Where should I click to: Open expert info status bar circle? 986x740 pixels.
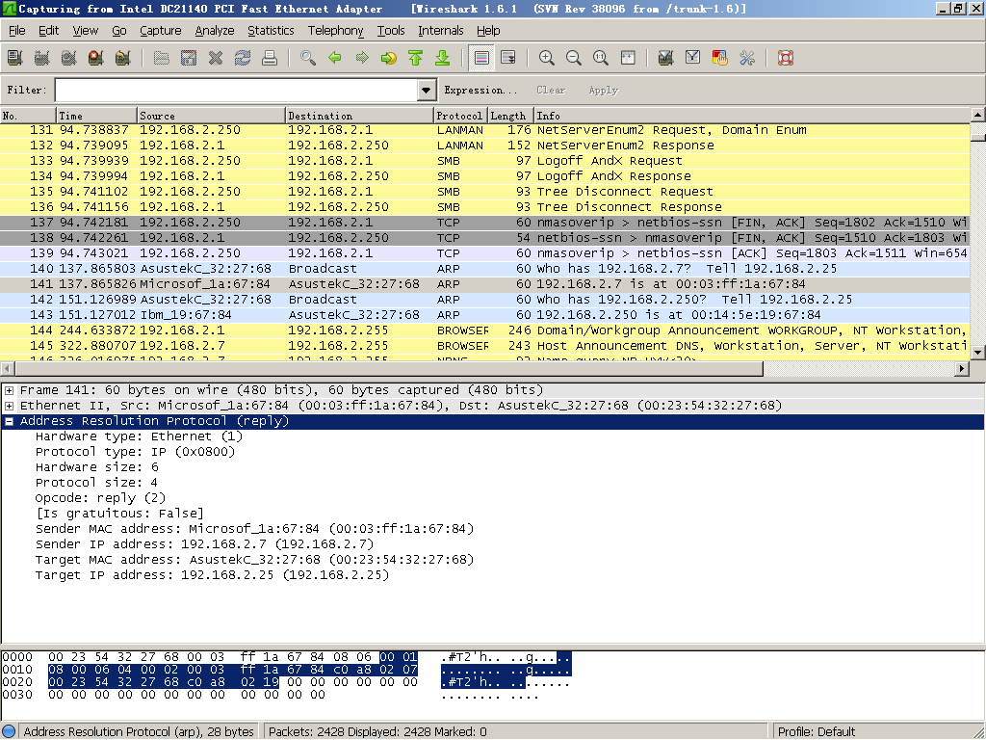tap(9, 731)
